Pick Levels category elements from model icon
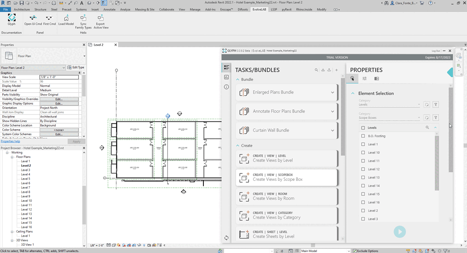Screen dimensions: 467x253 pyautogui.click(x=427, y=105)
